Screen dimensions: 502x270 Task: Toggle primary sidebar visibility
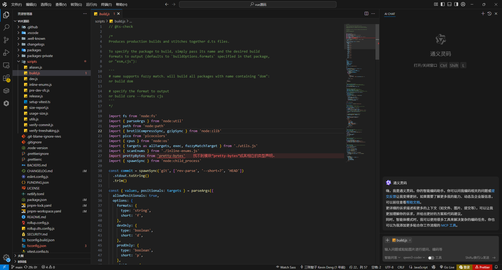pyautogui.click(x=443, y=4)
